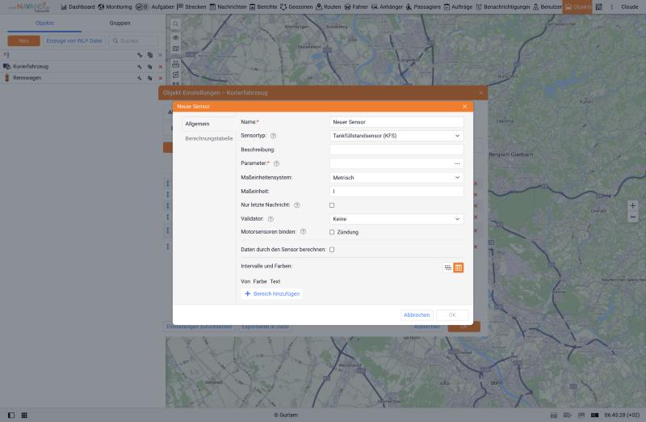The width and height of the screenshot is (646, 422).
Task: Click the Beschreibung input field
Action: pyautogui.click(x=396, y=150)
